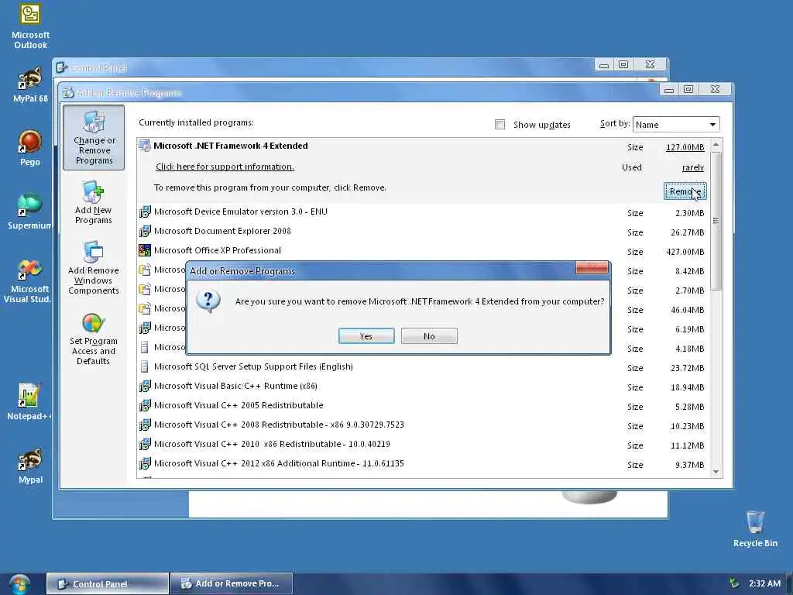Switch to Add or Remove Pro... taskbar button
Image resolution: width=793 pixels, height=595 pixels.
[x=232, y=583]
